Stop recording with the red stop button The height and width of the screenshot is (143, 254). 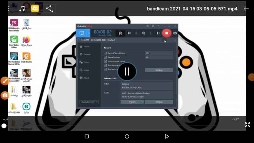[166, 33]
